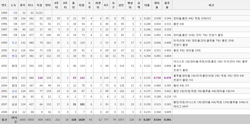Select the 희생타 column header
Viewport: 250px width, 124px height.
coord(98,5)
